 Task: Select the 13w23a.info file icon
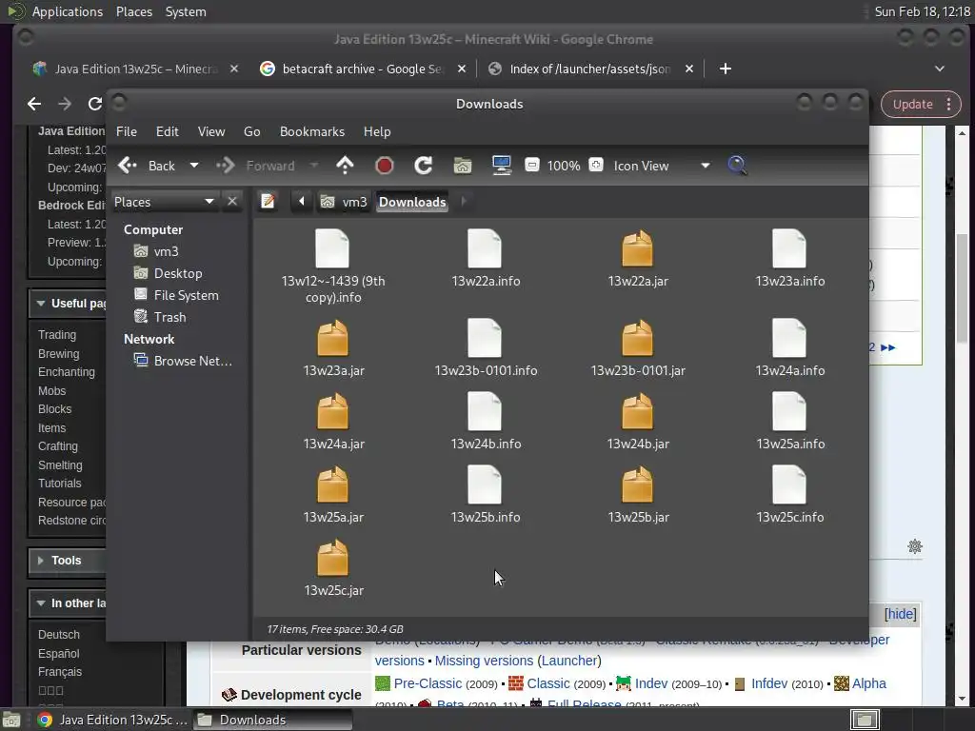tap(789, 248)
